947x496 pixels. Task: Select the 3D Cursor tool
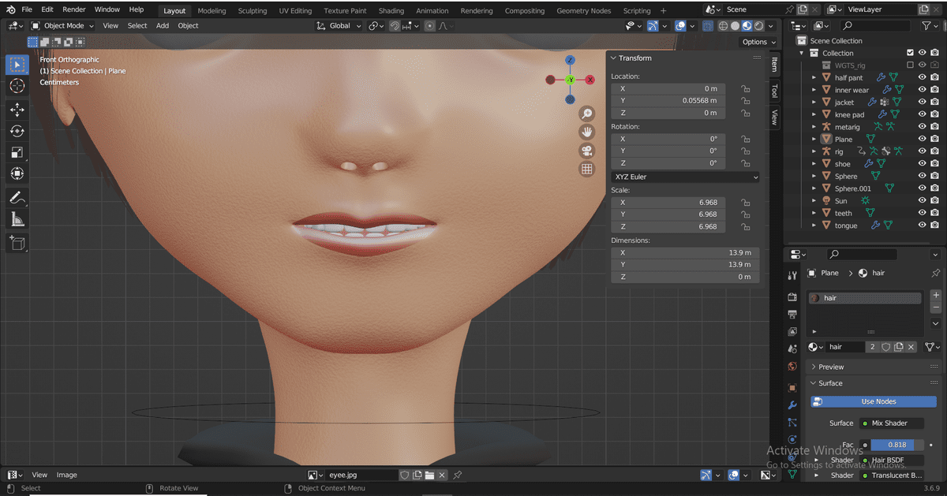pos(17,86)
